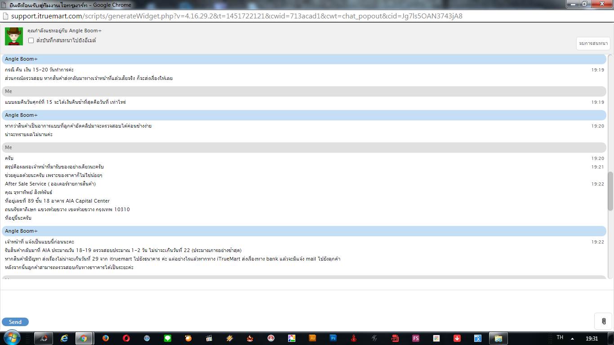Screen dimensions: 614x345
Task: Click the cowboy avatar of Angle Boom+
Action: click(x=14, y=36)
